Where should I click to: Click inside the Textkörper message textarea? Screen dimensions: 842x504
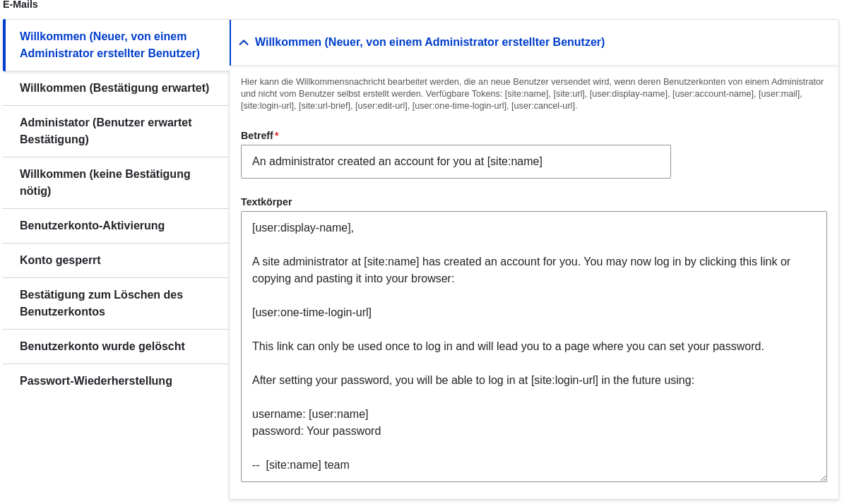pyautogui.click(x=534, y=346)
